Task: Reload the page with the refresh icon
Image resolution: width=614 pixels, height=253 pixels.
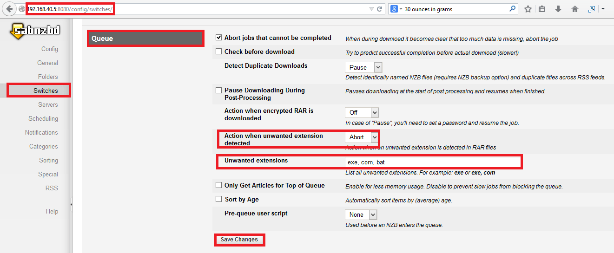Action: click(x=380, y=9)
